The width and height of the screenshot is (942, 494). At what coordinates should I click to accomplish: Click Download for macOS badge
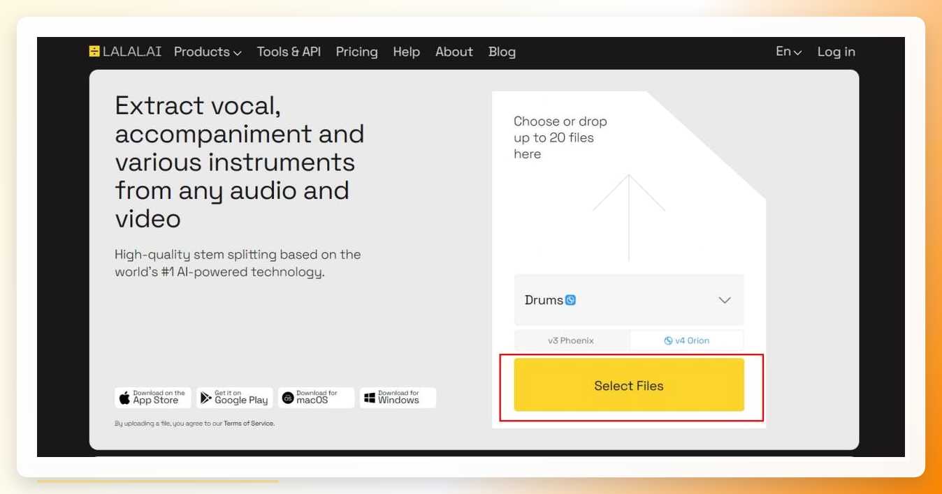[317, 398]
